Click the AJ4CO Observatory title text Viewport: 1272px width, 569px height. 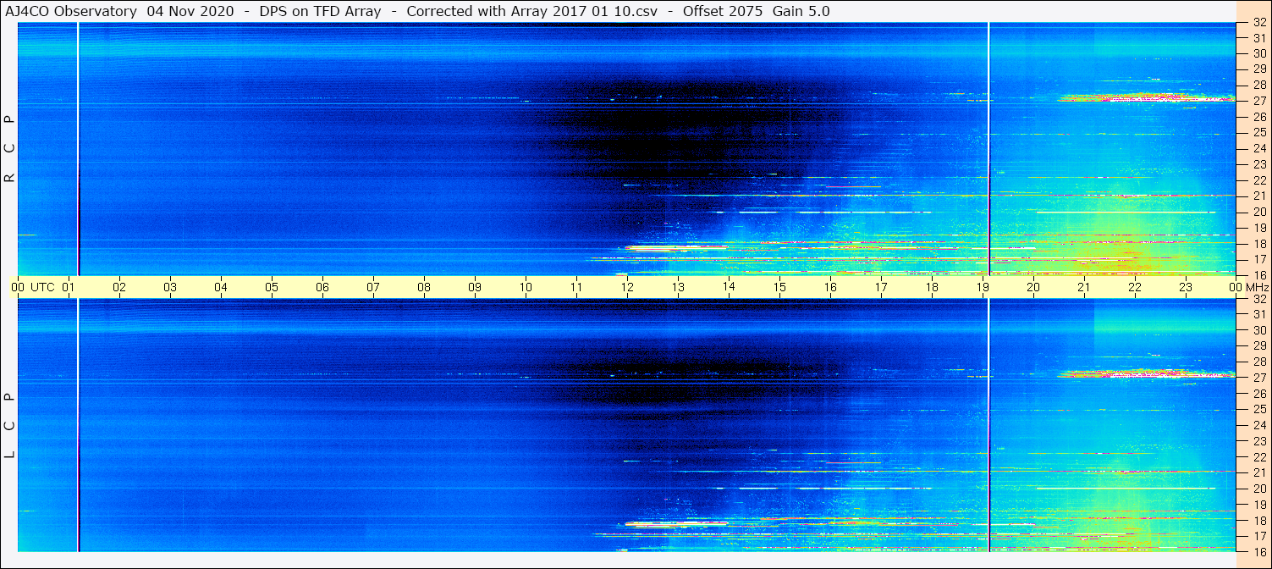(72, 11)
